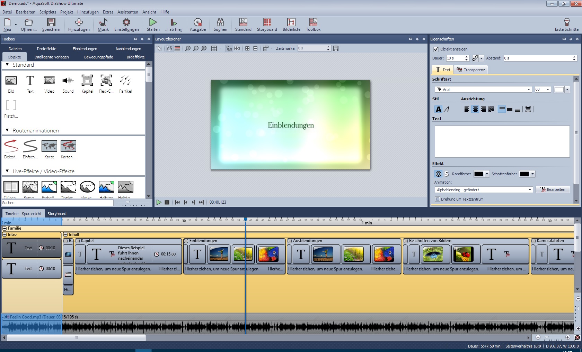The width and height of the screenshot is (582, 352).
Task: Click the Storyboard icon in the main toolbar
Action: coord(267,25)
